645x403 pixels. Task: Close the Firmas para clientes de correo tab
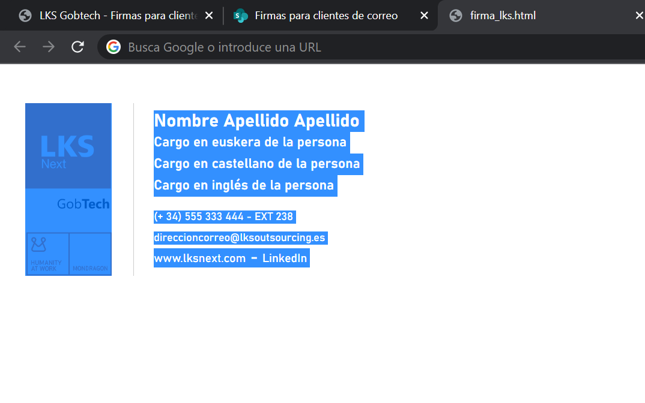click(x=424, y=16)
